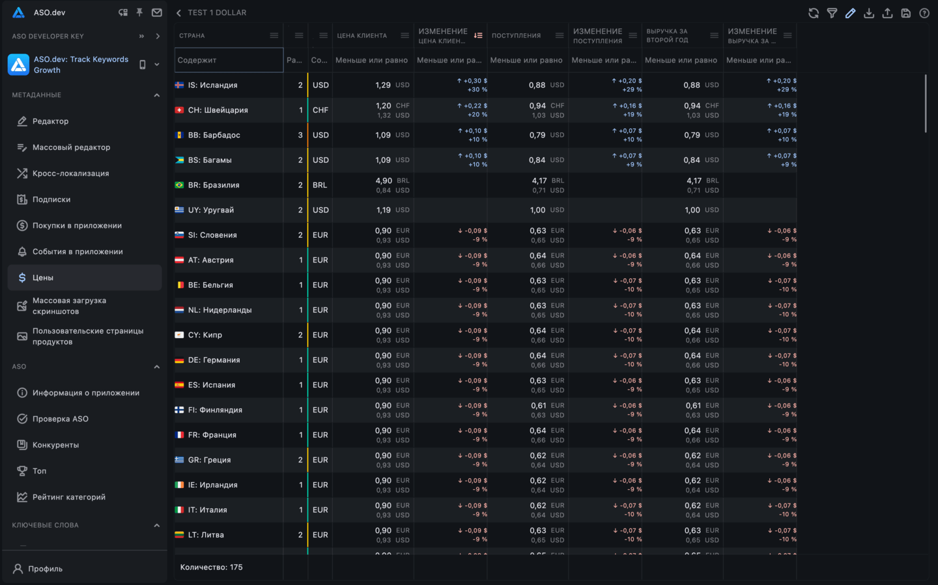Open the Страна column menu icon

coord(274,36)
